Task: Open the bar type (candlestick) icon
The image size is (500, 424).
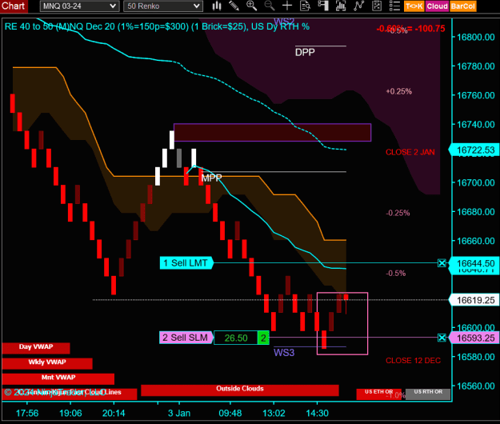Action: tap(217, 6)
